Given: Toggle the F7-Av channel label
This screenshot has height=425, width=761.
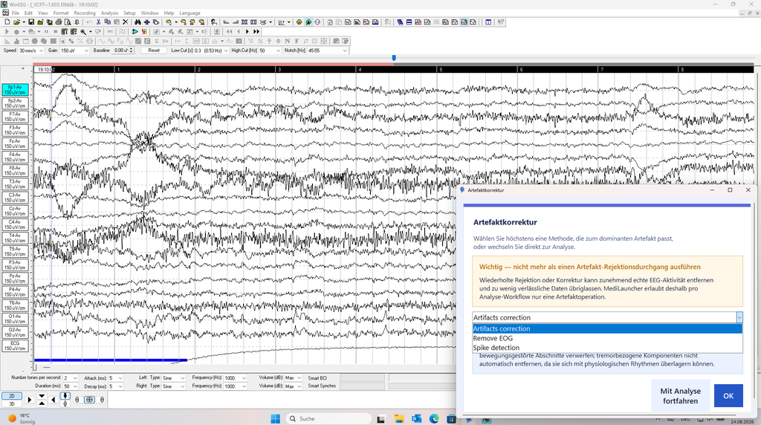Looking at the screenshot, I should click(16, 117).
